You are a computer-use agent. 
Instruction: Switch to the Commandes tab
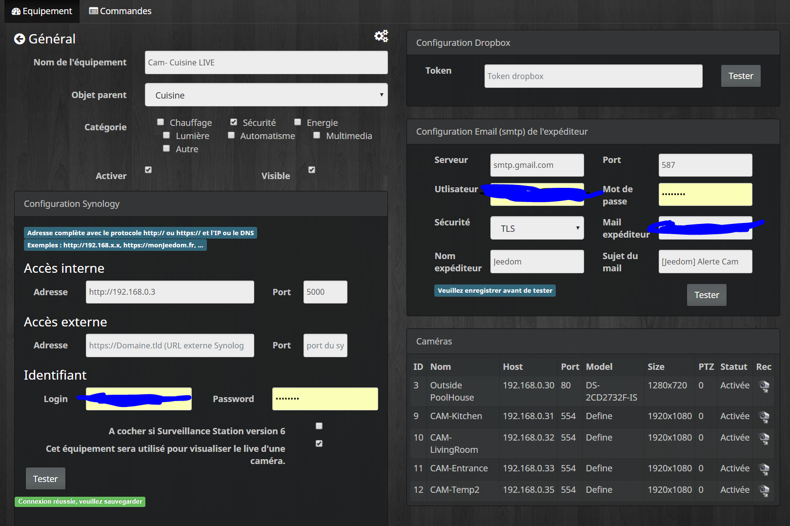(121, 11)
